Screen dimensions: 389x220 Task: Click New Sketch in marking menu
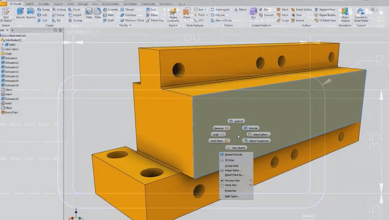click(x=236, y=148)
